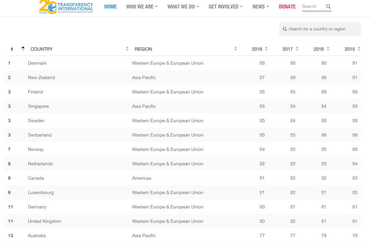Click the magnifier icon in country search box

pos(285,29)
